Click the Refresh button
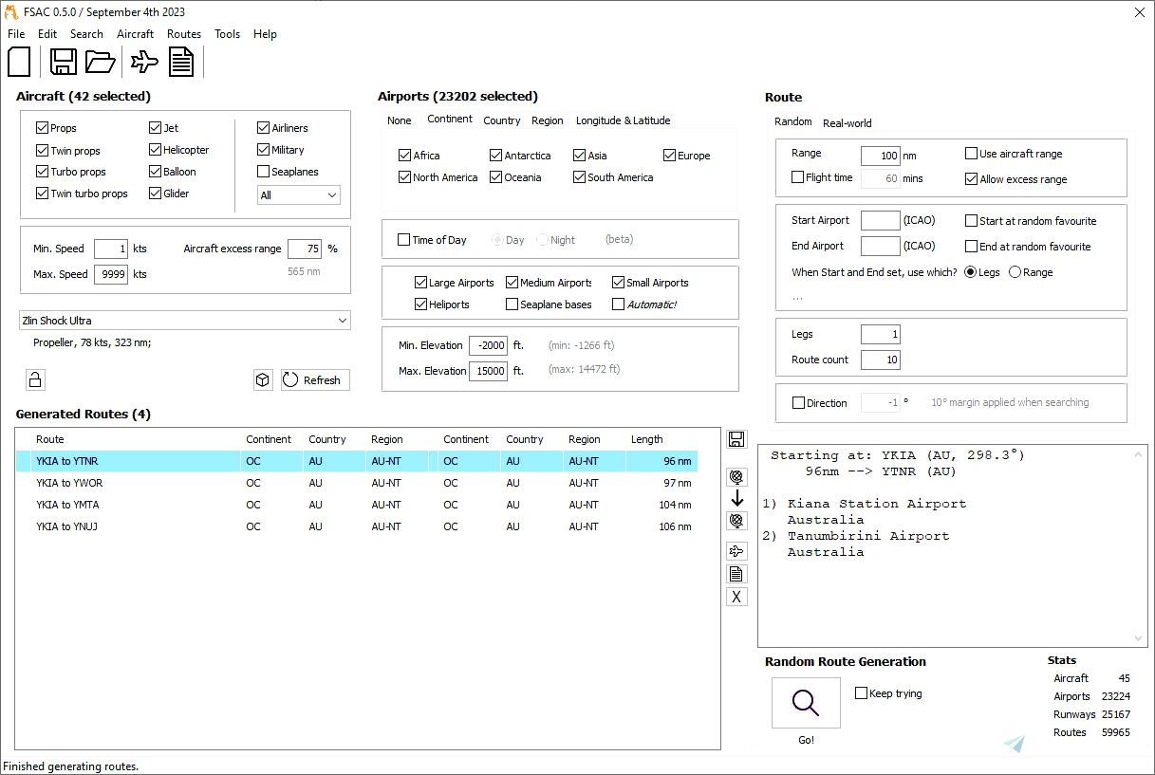Image resolution: width=1155 pixels, height=775 pixels. (315, 380)
